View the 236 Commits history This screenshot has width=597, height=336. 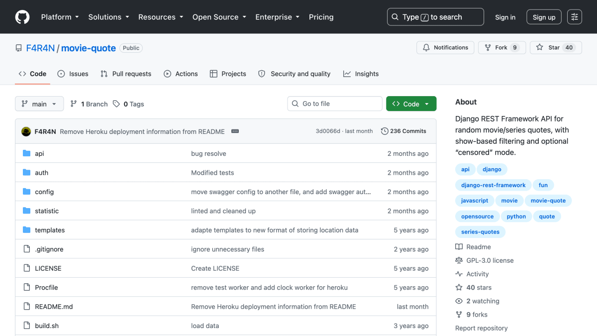coord(403,131)
